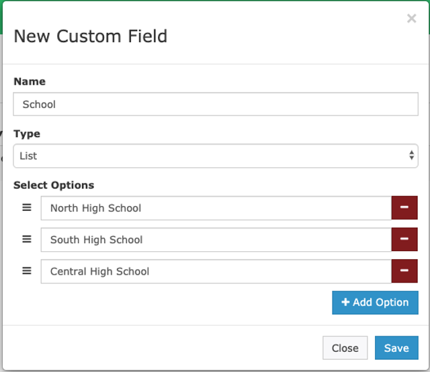Image resolution: width=430 pixels, height=372 pixels.
Task: Grab the North High School drag handle
Action: (27, 207)
